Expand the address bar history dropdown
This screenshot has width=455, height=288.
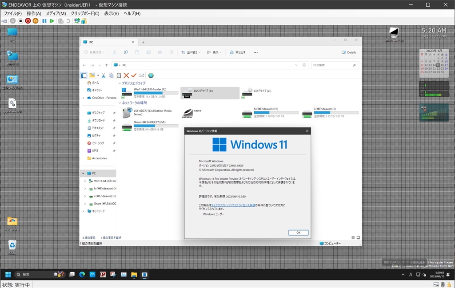click(x=296, y=65)
